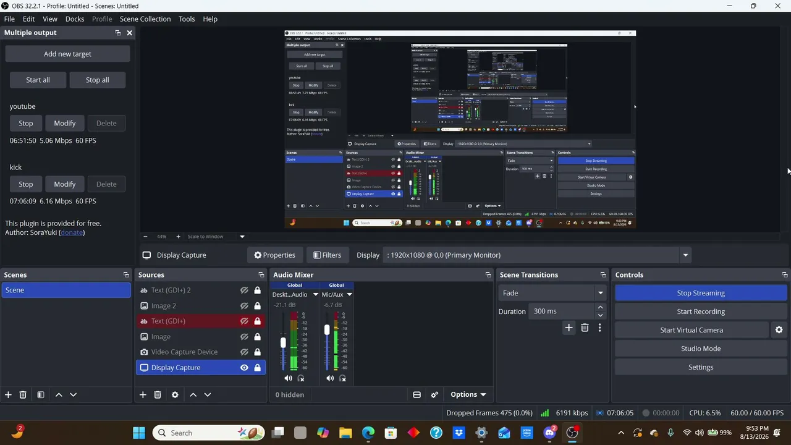Screen dimensions: 791x445
Task: Open transition properties three-dot menu
Action: tap(599, 328)
